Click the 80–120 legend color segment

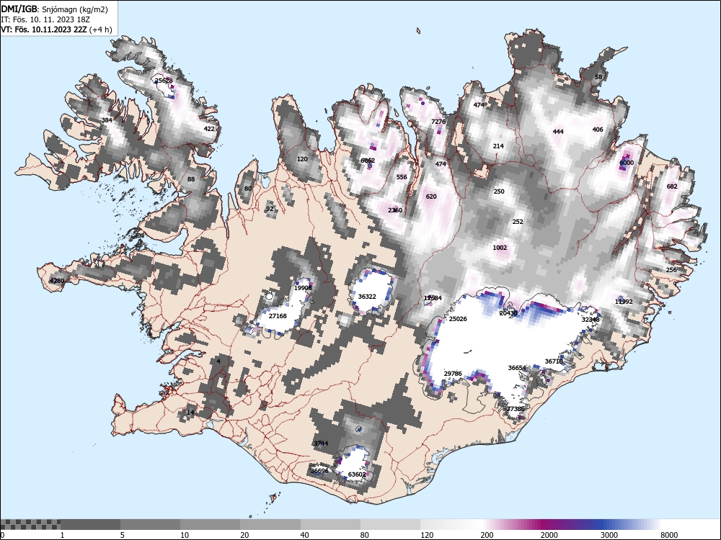coord(390,524)
